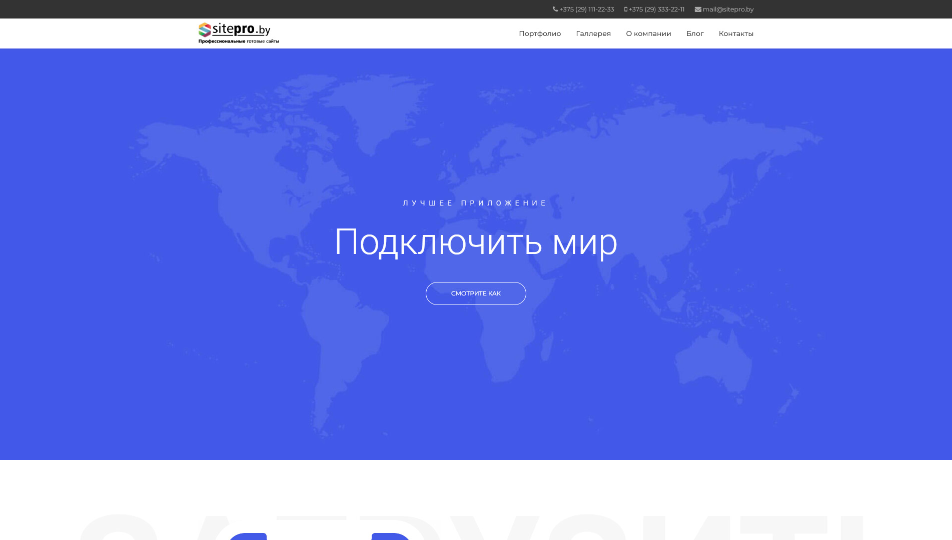The width and height of the screenshot is (952, 540).
Task: Open the sitepro.by logo to return home
Action: click(238, 30)
